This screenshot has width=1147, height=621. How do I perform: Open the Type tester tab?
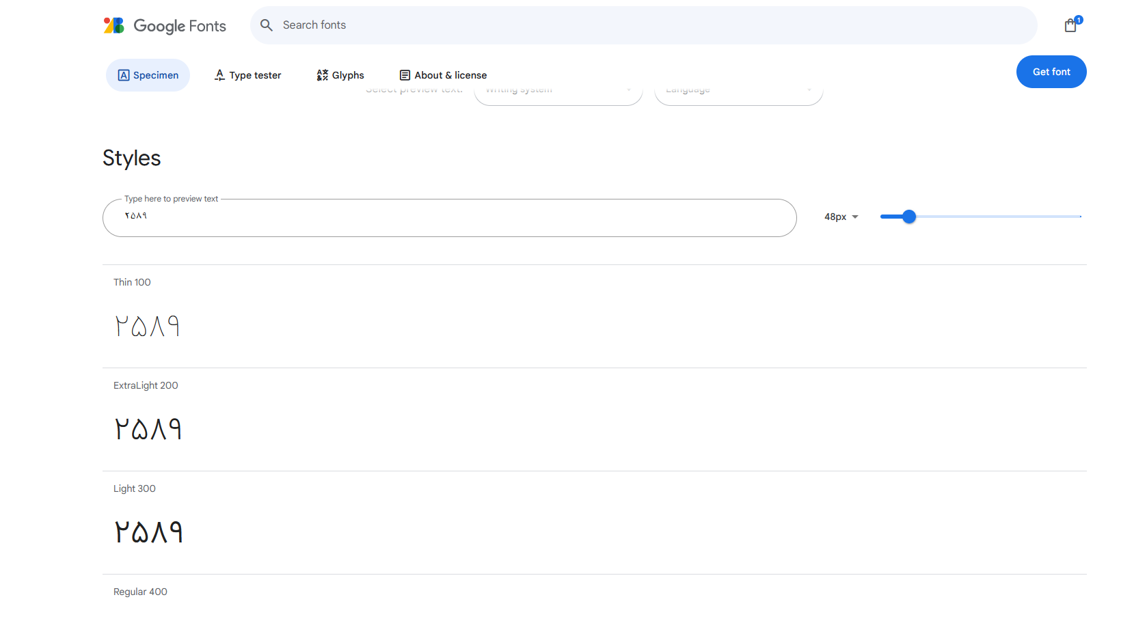pyautogui.click(x=247, y=75)
